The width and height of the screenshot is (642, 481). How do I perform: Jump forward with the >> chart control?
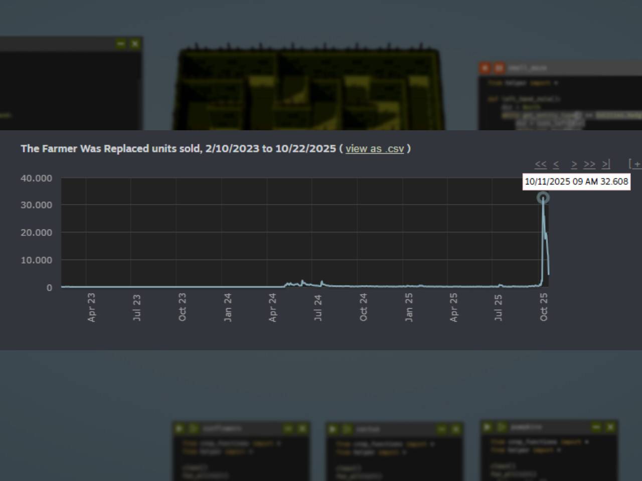click(589, 164)
